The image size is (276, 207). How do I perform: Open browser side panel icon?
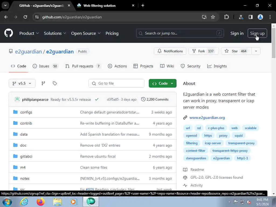coord(251,17)
